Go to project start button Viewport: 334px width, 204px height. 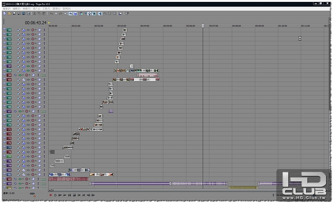pyautogui.click(x=79, y=195)
